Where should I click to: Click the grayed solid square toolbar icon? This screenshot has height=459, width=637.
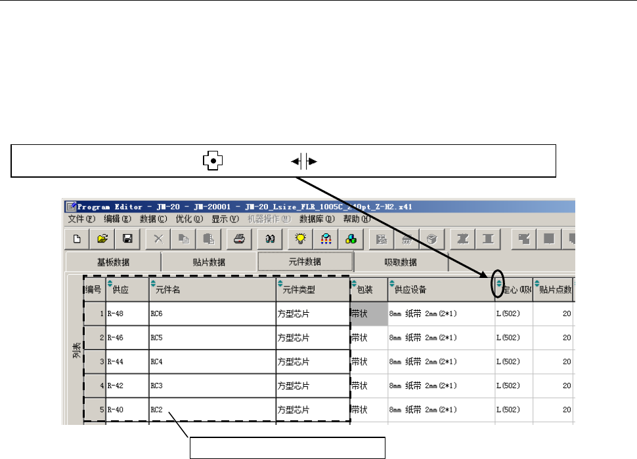pyautogui.click(x=549, y=239)
